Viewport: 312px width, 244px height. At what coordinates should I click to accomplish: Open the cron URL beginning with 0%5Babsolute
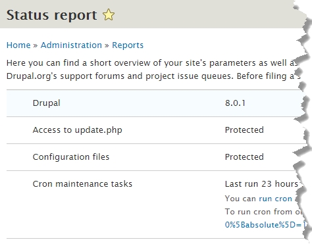265,225
